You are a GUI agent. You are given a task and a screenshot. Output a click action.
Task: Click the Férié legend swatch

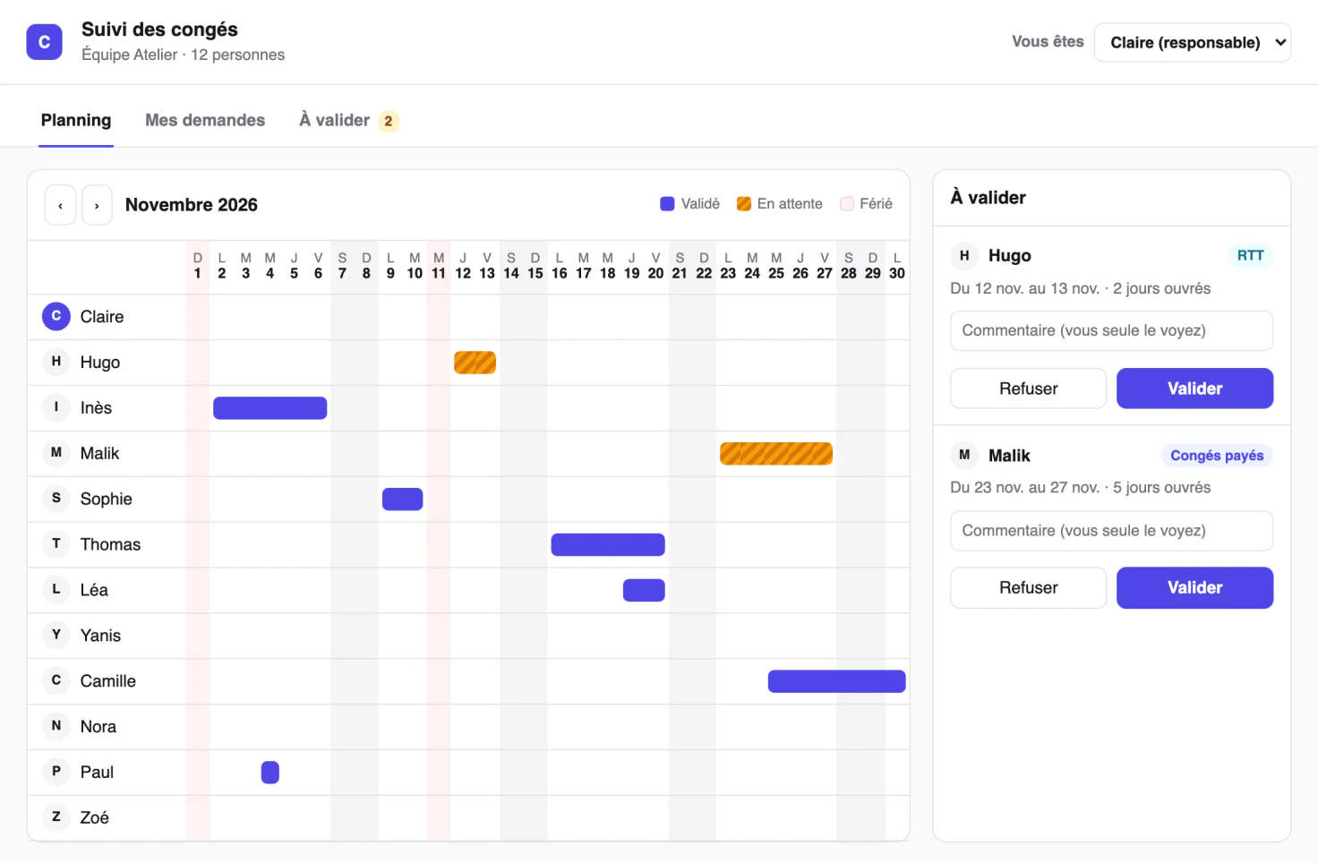846,204
